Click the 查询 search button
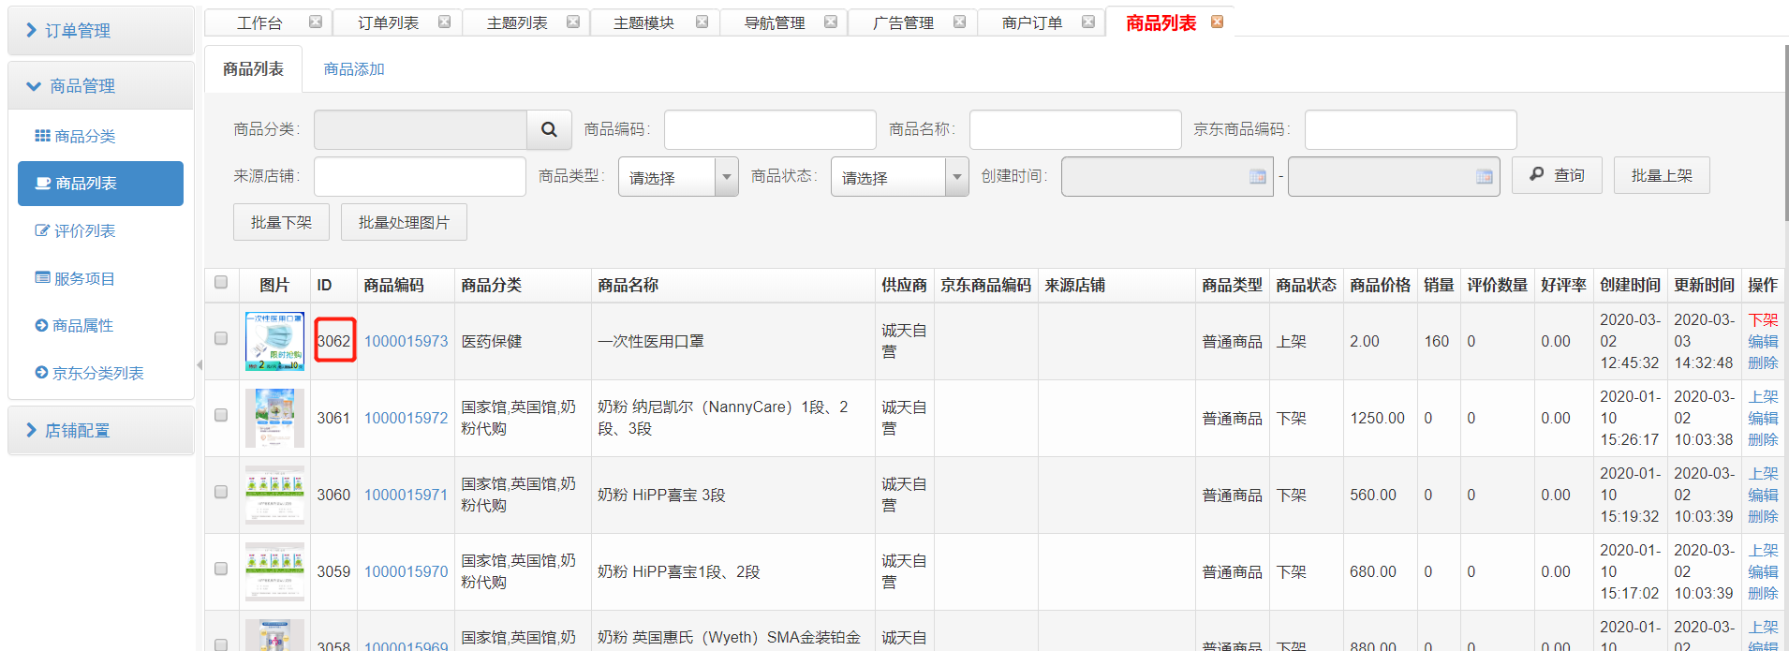 tap(1557, 175)
